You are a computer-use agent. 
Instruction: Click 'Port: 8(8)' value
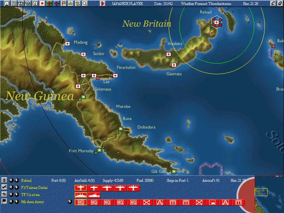point(59,180)
